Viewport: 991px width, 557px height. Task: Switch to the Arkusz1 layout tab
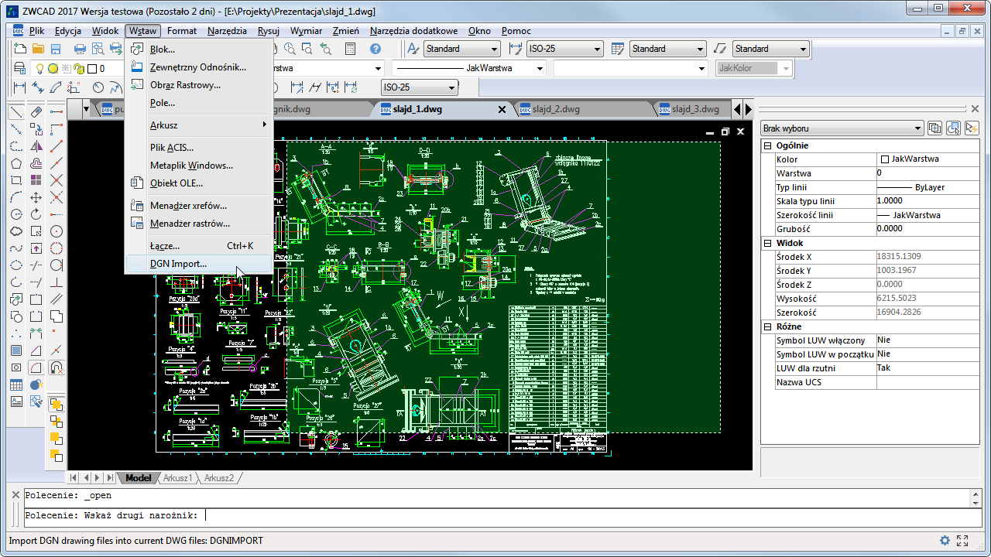(x=177, y=478)
